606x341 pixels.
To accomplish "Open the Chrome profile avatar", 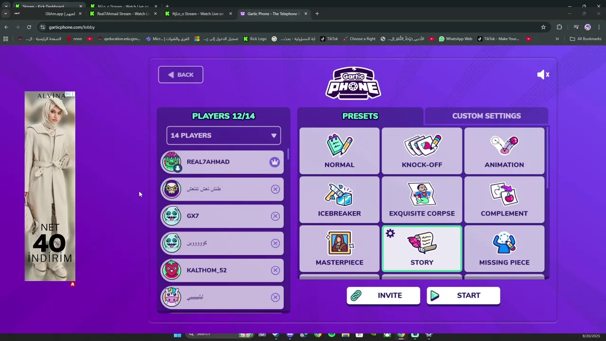I will pos(588,27).
